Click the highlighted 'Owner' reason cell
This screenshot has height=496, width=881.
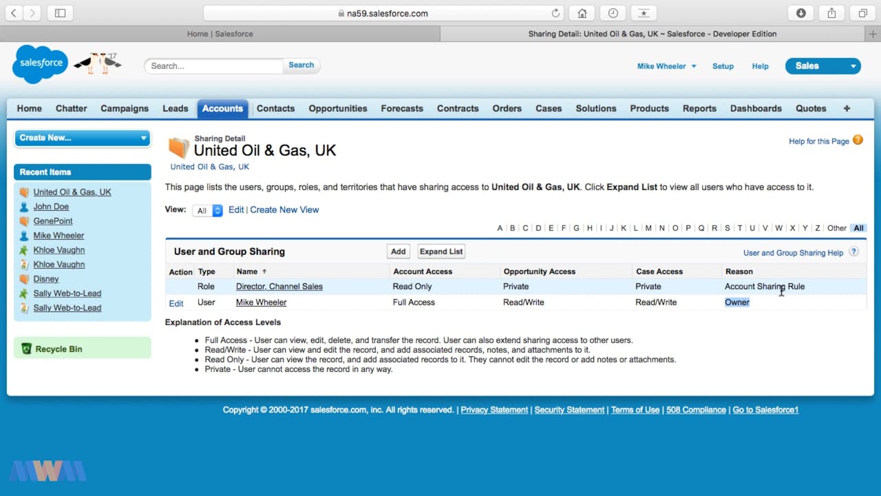737,302
